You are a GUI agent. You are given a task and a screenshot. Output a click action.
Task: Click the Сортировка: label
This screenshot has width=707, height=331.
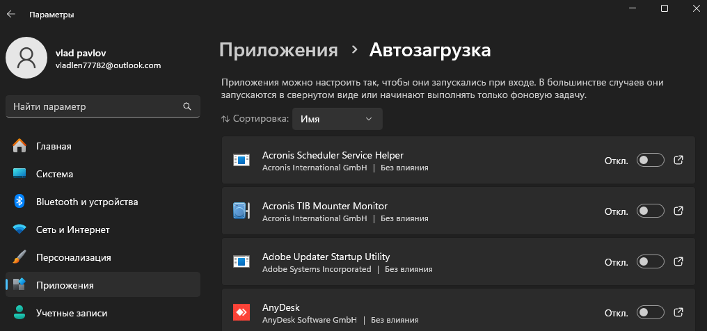coord(261,119)
